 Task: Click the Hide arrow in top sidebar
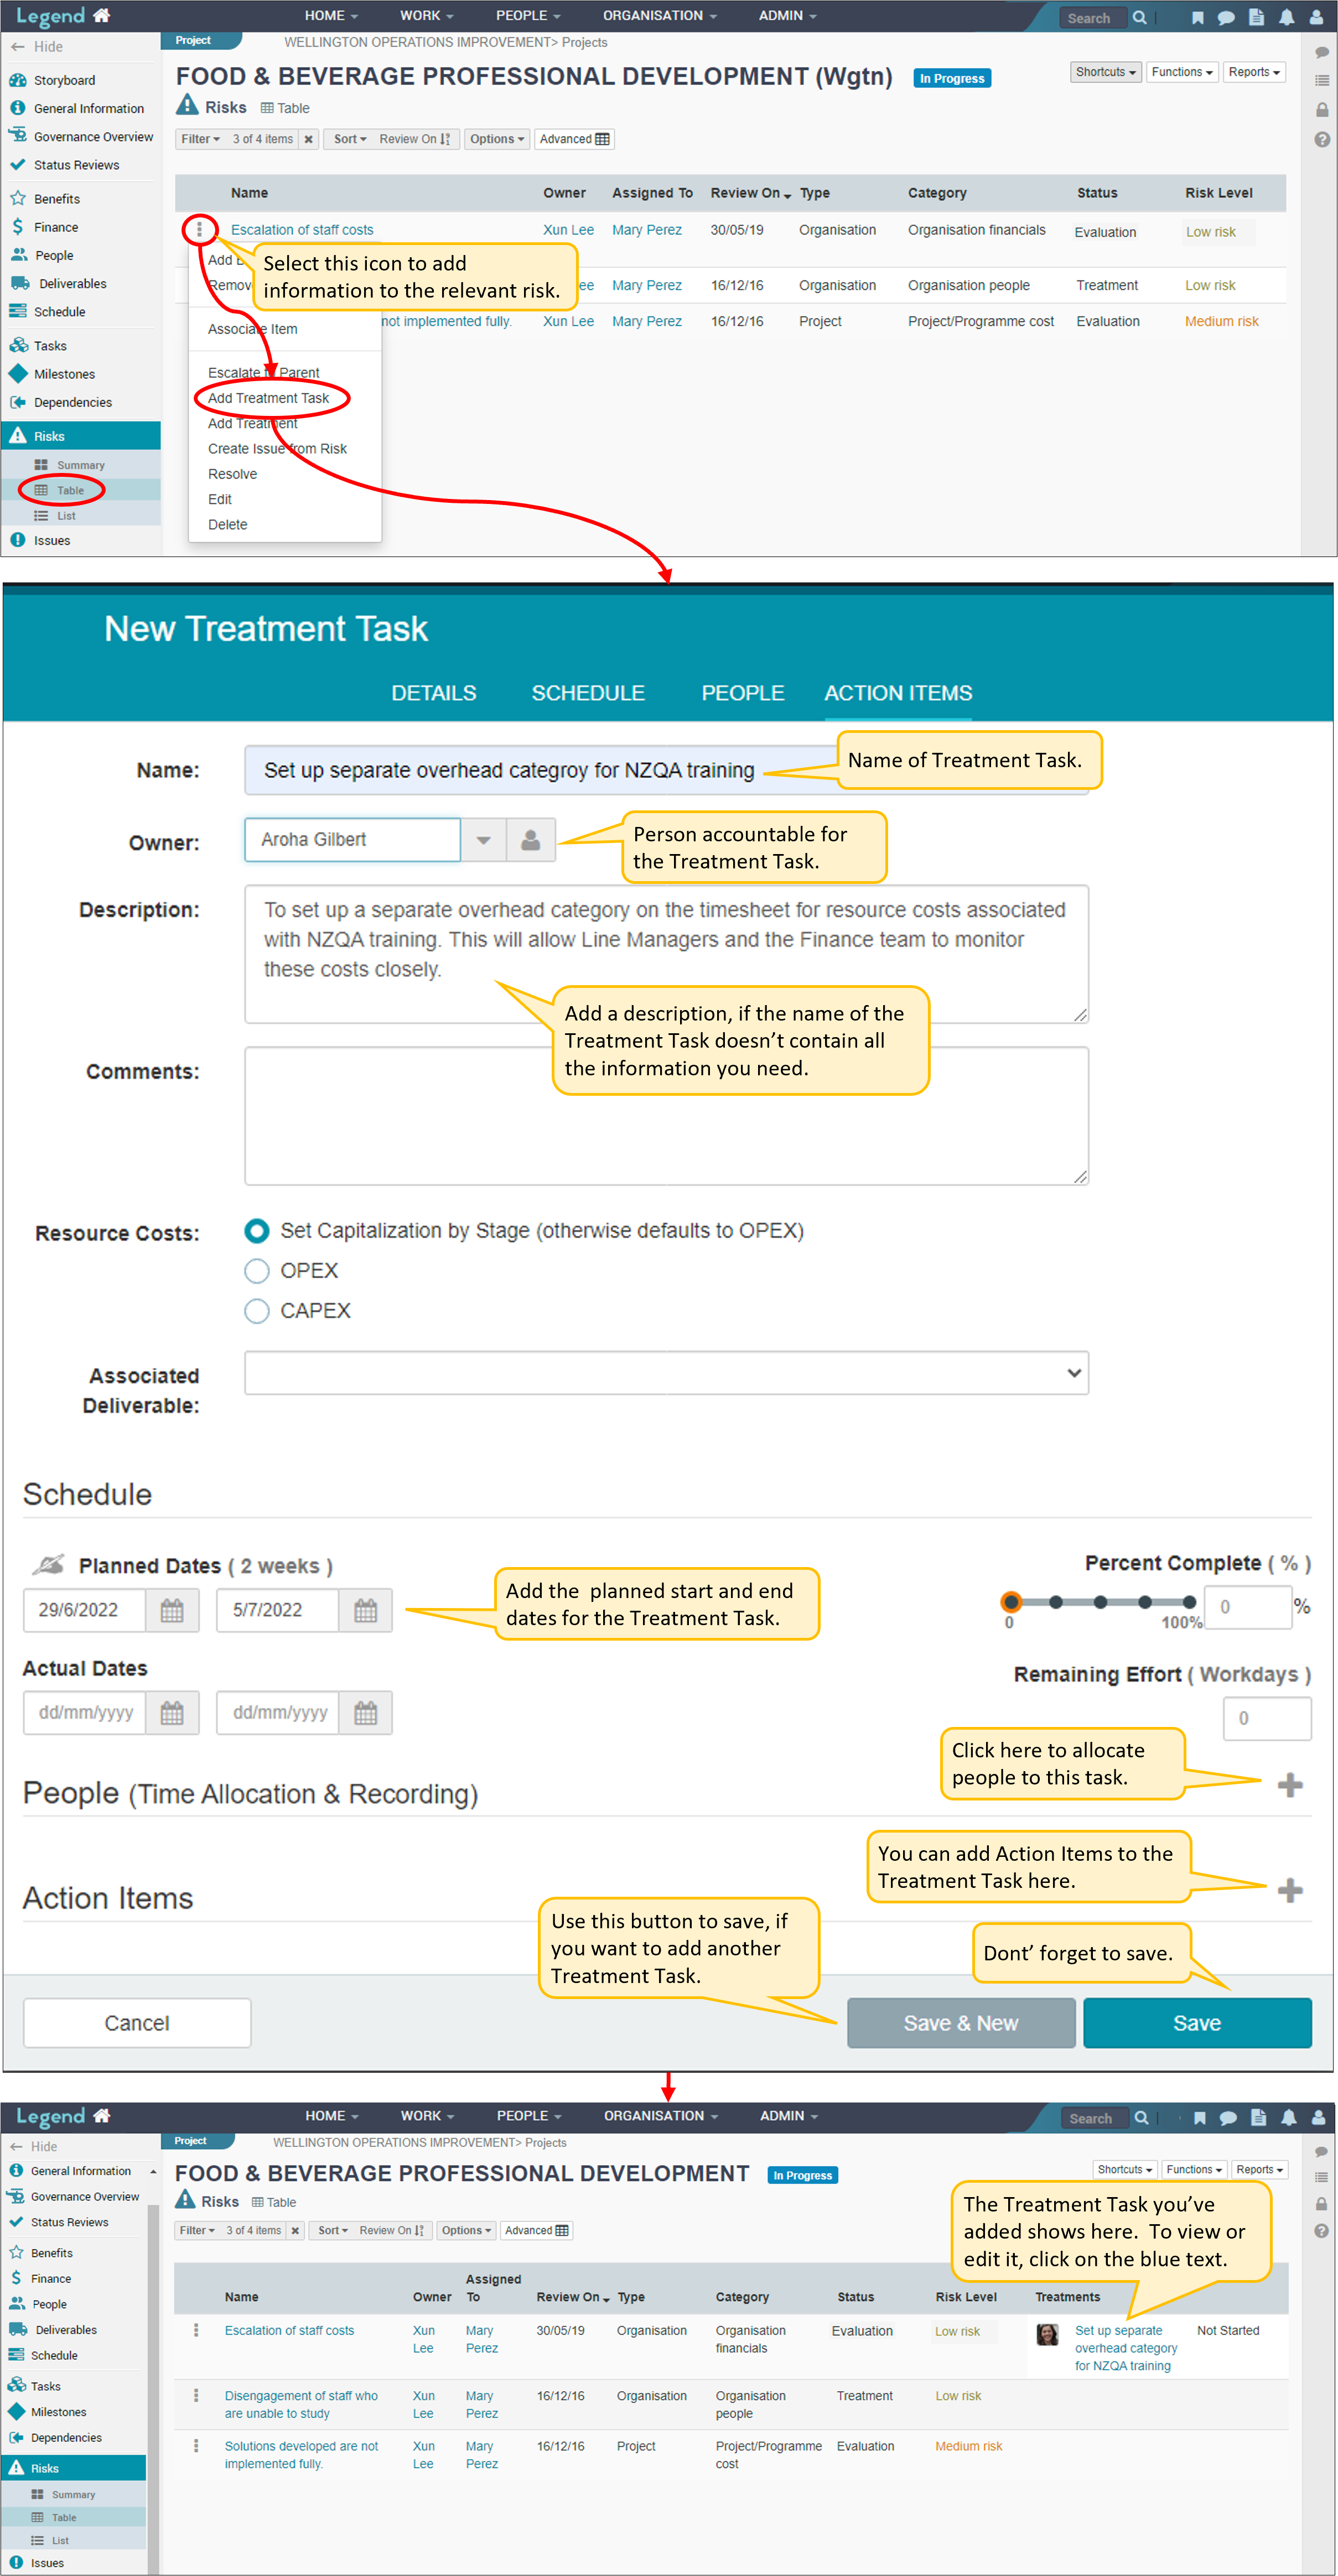click(x=18, y=47)
